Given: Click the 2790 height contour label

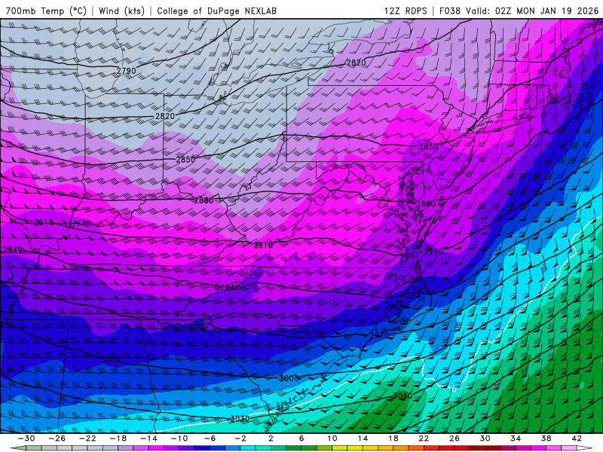Looking at the screenshot, I should point(126,71).
